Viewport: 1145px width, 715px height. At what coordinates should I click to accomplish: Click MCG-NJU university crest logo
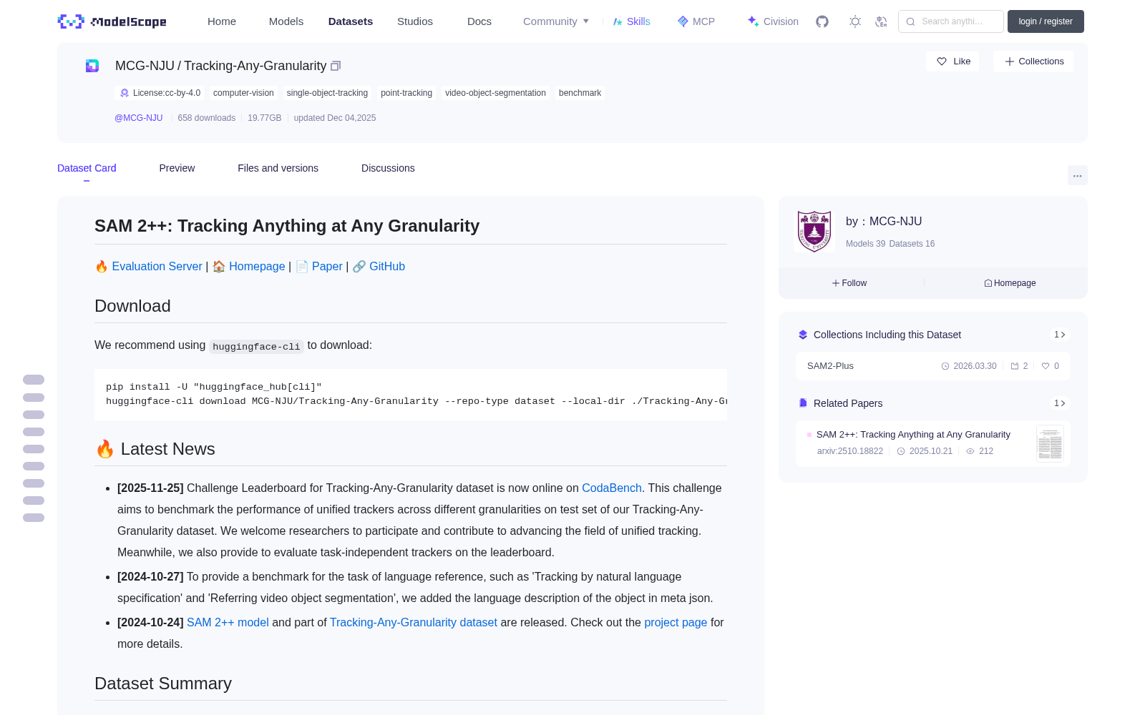pos(814,231)
